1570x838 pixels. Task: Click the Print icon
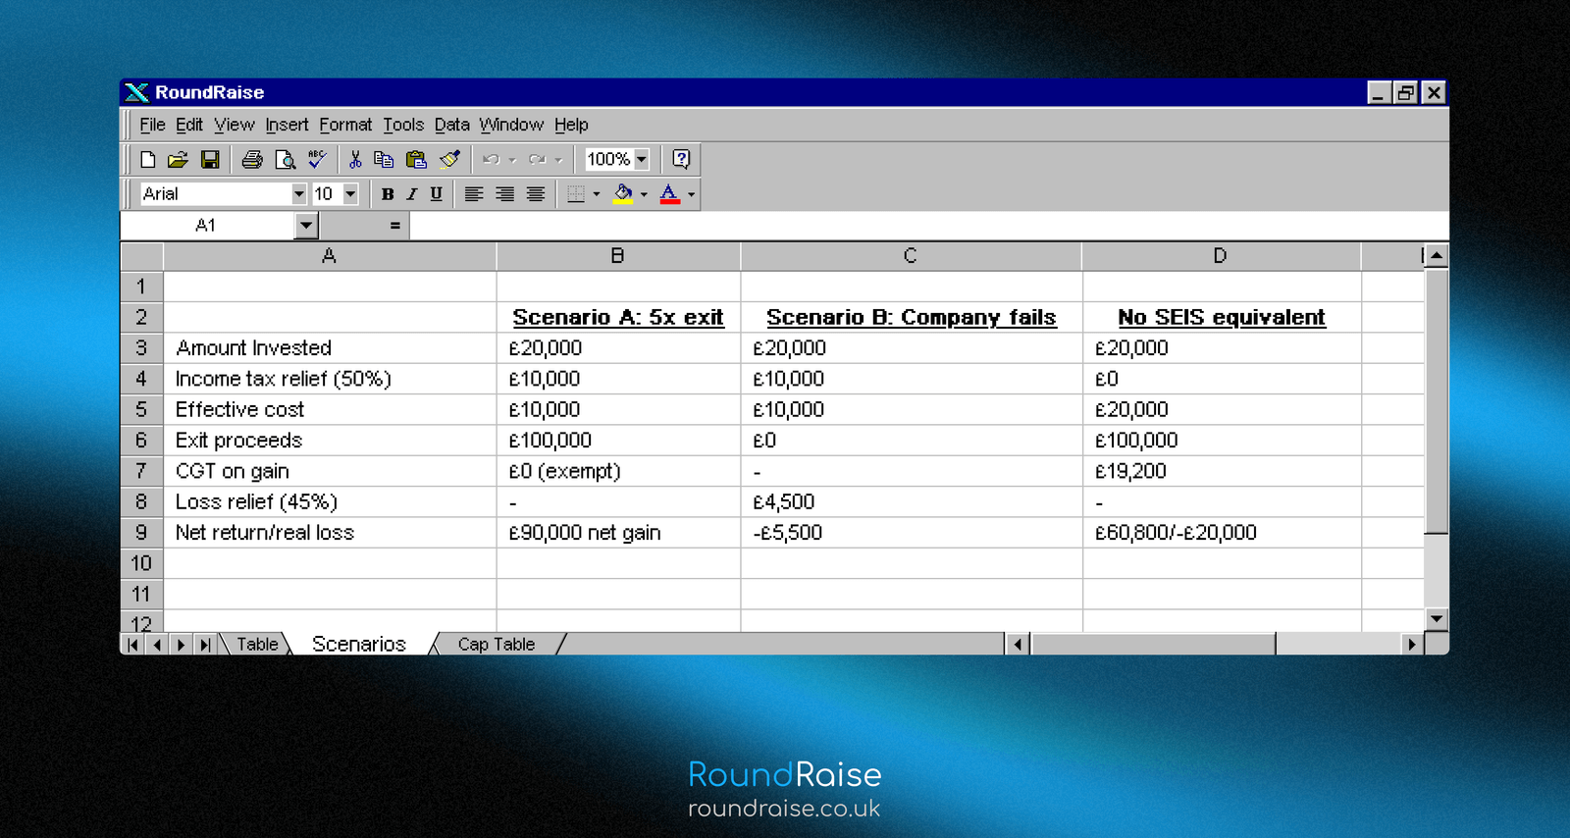252,159
